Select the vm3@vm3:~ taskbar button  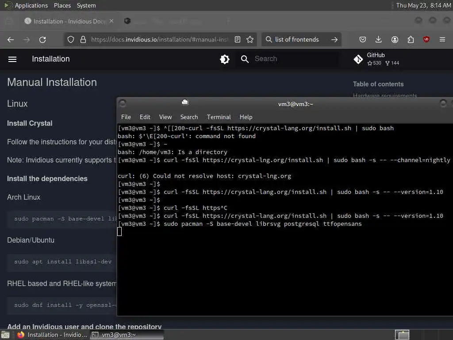click(x=127, y=335)
